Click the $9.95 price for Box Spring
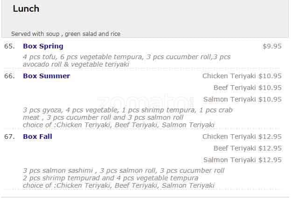The height and width of the screenshot is (198, 291). point(272,46)
